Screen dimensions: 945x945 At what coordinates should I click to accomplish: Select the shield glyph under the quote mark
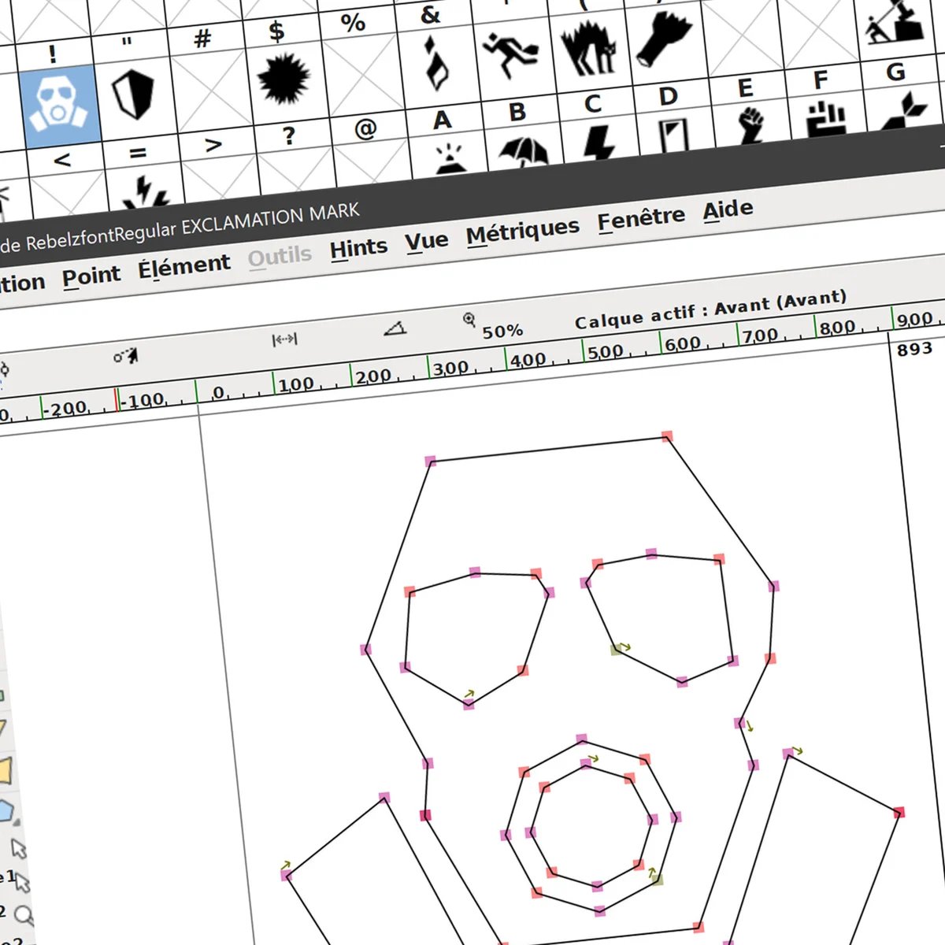(x=133, y=94)
